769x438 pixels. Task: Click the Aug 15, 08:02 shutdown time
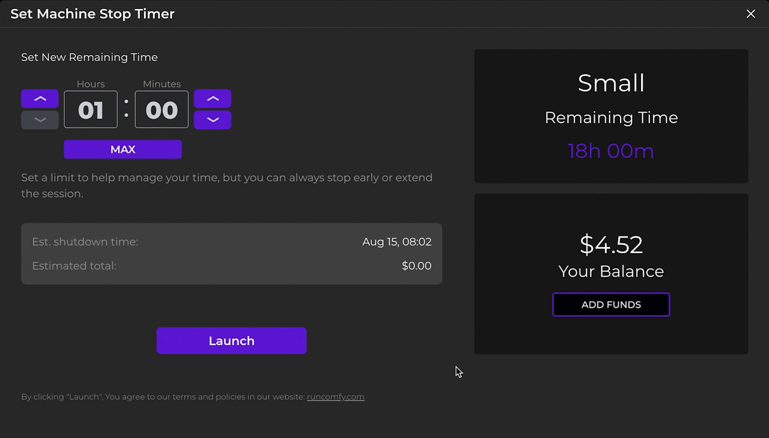click(x=397, y=242)
